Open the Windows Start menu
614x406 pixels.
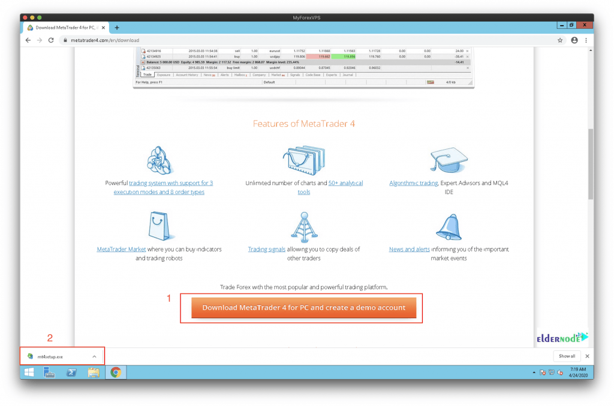pos(29,372)
